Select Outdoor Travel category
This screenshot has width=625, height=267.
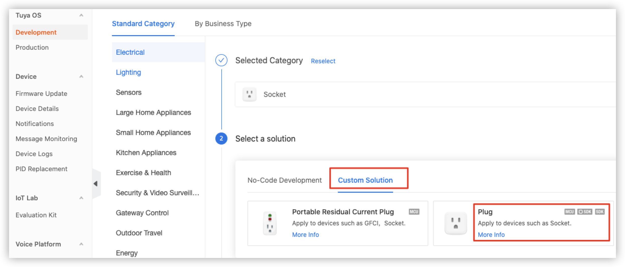point(139,233)
